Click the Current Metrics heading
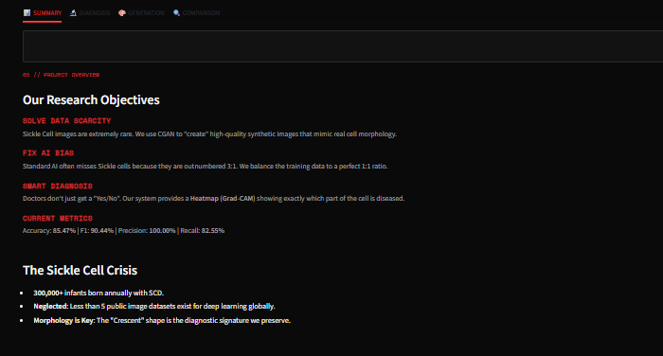This screenshot has width=663, height=356. (58, 218)
